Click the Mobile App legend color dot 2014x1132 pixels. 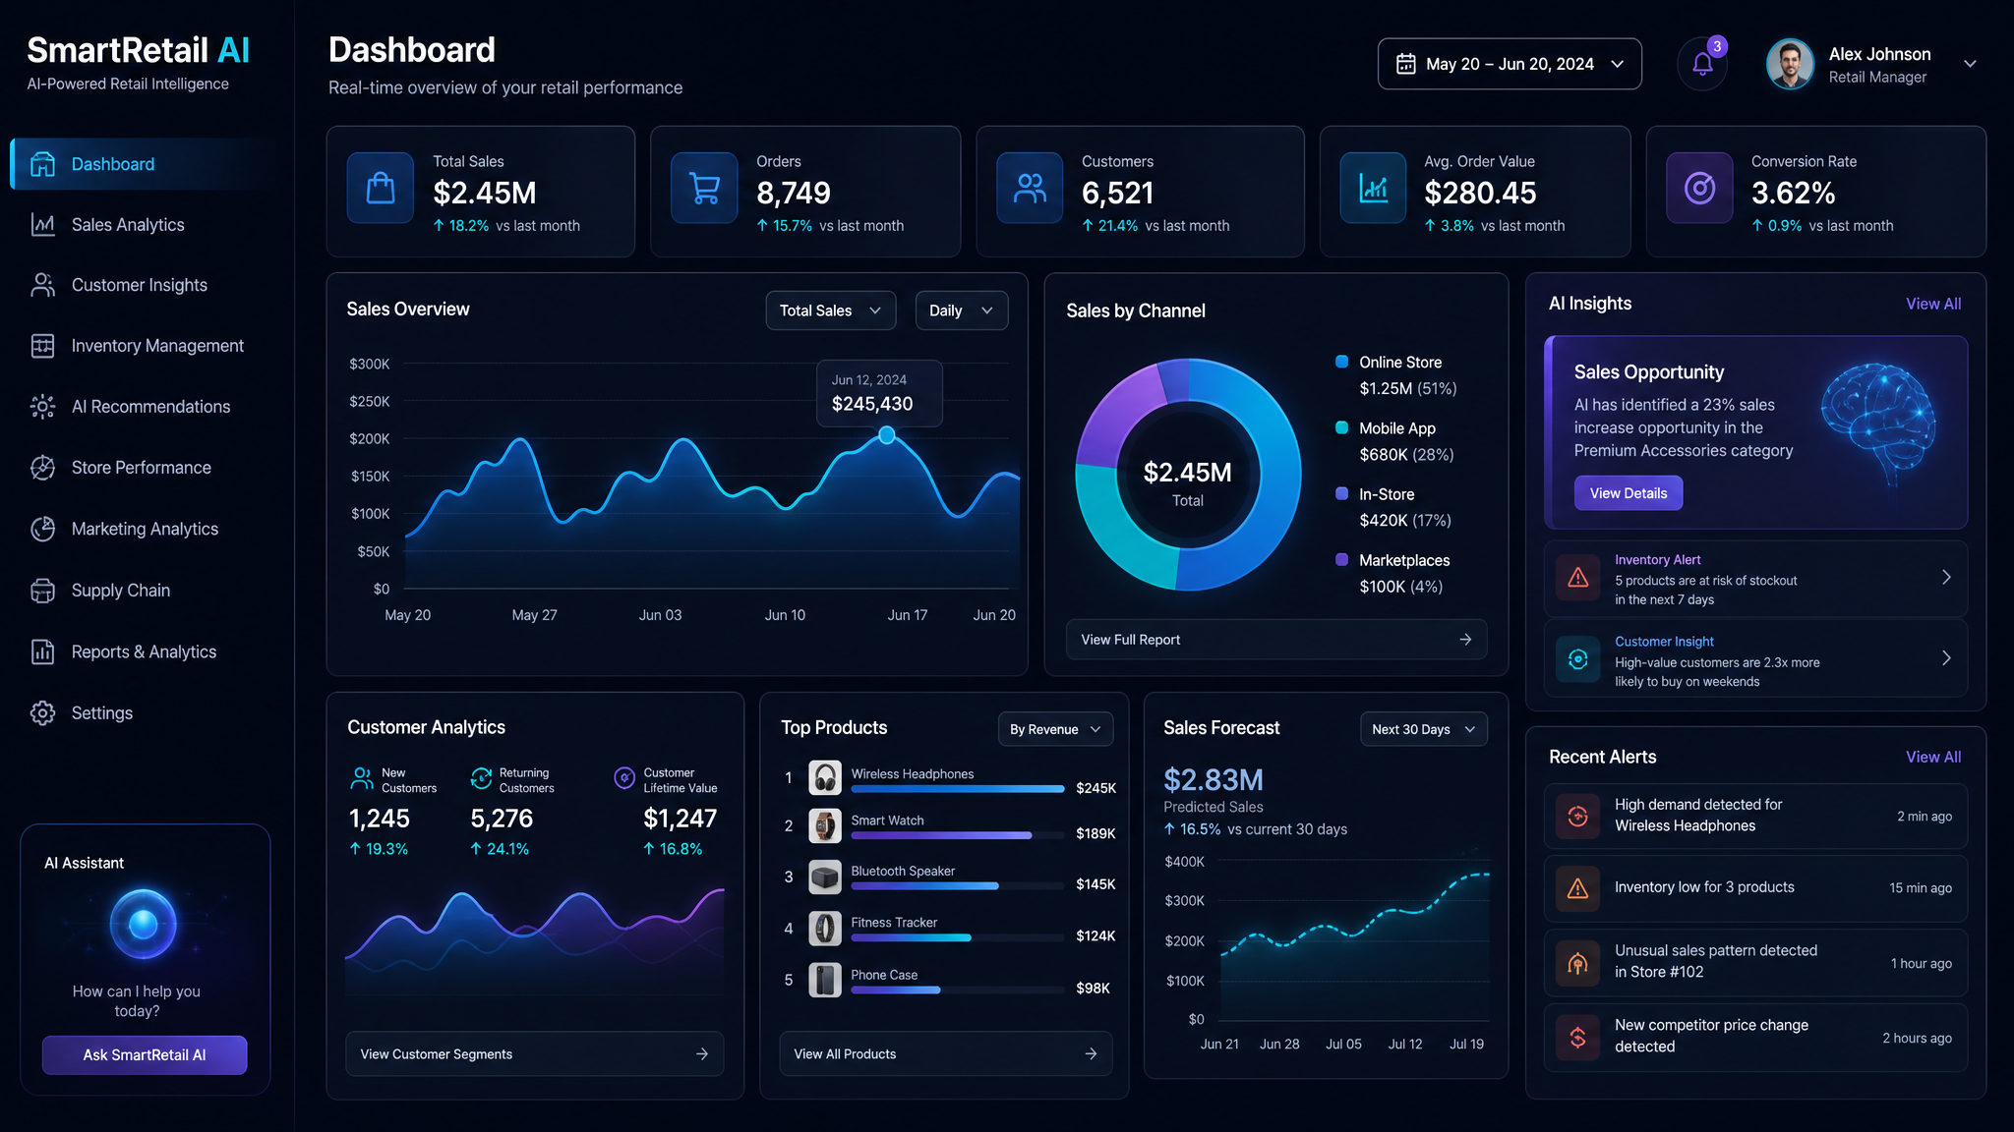pyautogui.click(x=1341, y=427)
